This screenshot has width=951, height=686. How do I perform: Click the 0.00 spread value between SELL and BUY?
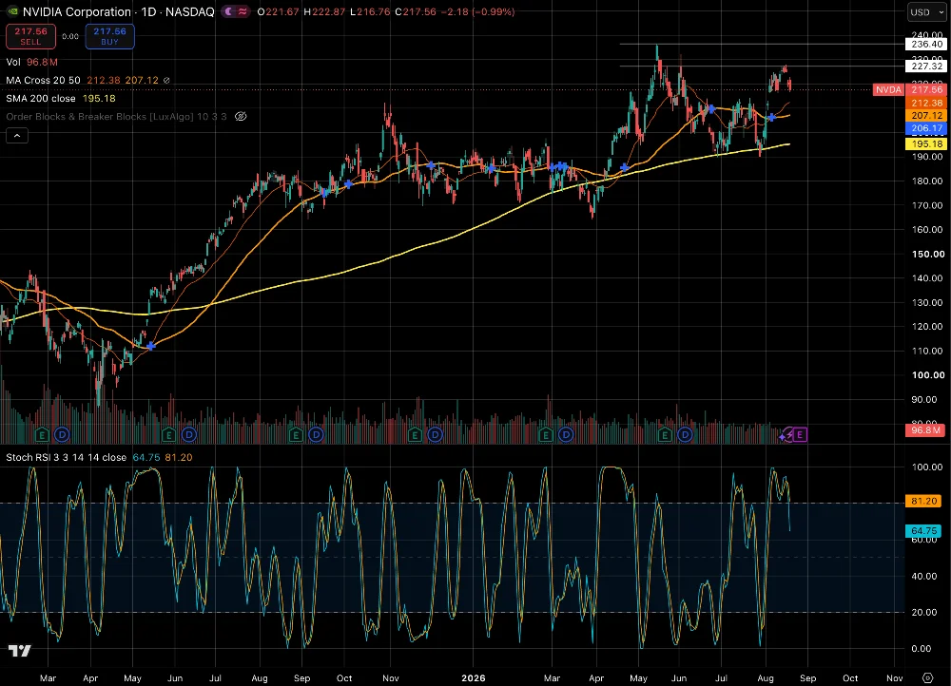point(70,36)
